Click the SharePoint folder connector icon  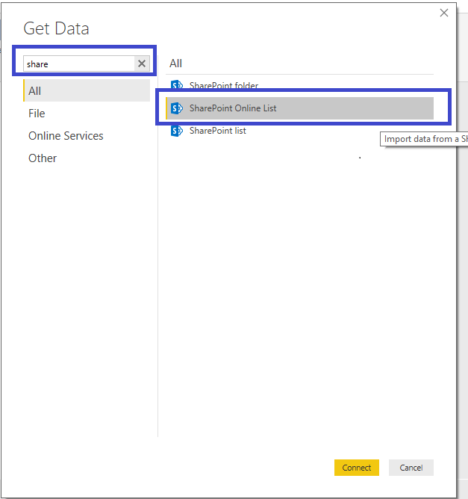coord(177,85)
